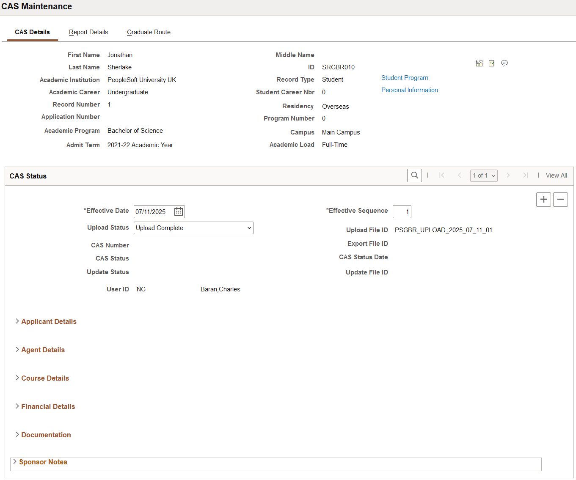The height and width of the screenshot is (480, 576).
Task: Expand the Applicant Details section
Action: tap(46, 321)
